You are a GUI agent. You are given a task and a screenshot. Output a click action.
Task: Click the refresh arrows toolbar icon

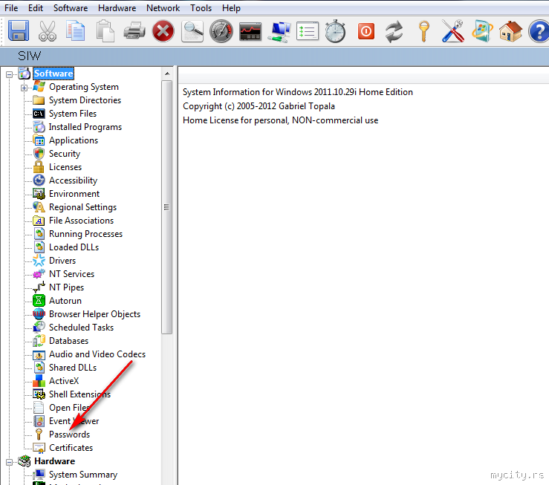394,31
